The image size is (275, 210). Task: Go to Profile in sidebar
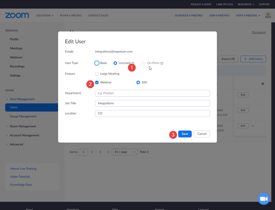click(14, 39)
